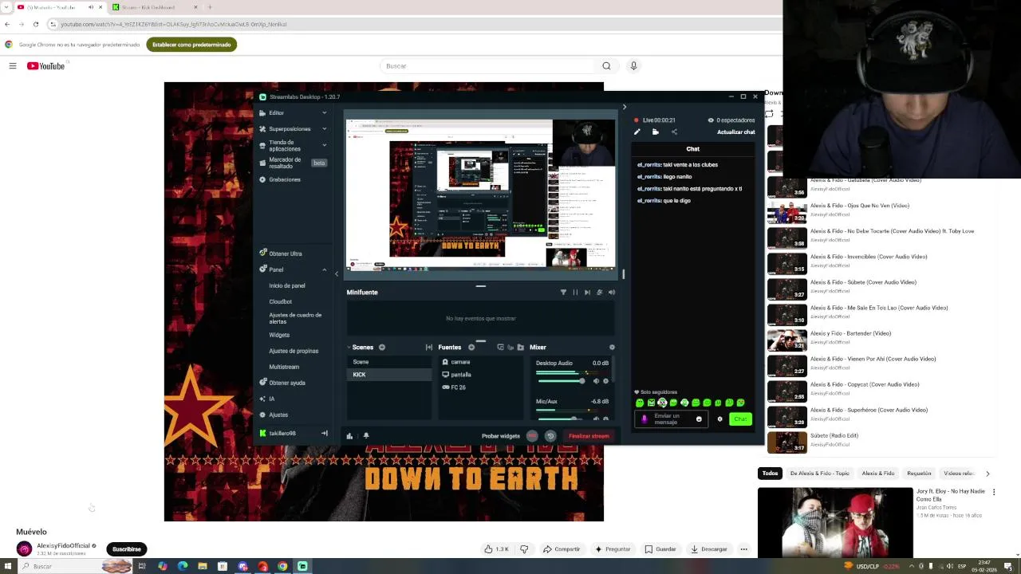Click the green Chat send button
The width and height of the screenshot is (1021, 574).
tap(741, 419)
